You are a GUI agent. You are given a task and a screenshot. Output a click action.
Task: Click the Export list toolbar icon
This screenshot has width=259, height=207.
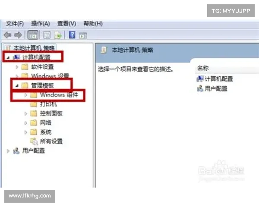point(58,35)
